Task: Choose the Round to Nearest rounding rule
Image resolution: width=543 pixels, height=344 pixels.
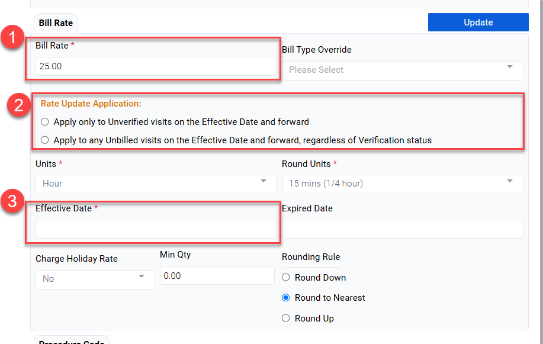Action: coord(286,298)
